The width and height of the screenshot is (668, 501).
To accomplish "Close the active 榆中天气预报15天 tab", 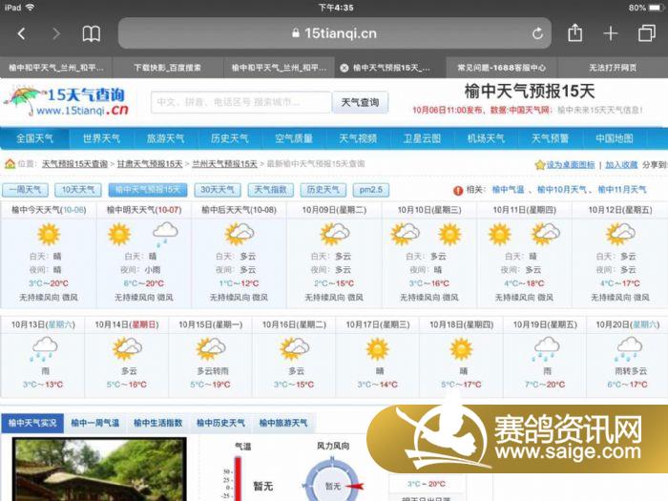I will click(344, 68).
